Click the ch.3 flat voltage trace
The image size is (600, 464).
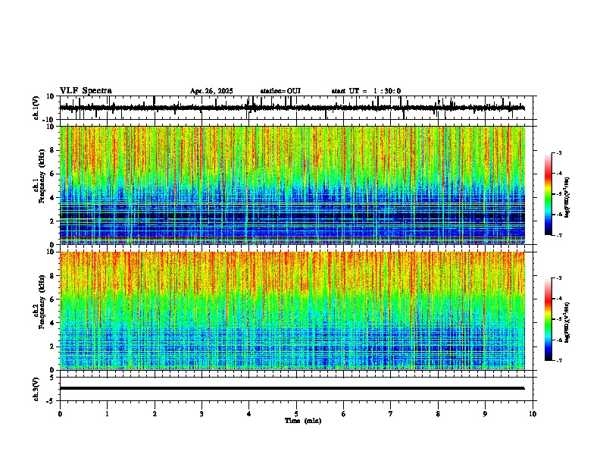[292, 388]
